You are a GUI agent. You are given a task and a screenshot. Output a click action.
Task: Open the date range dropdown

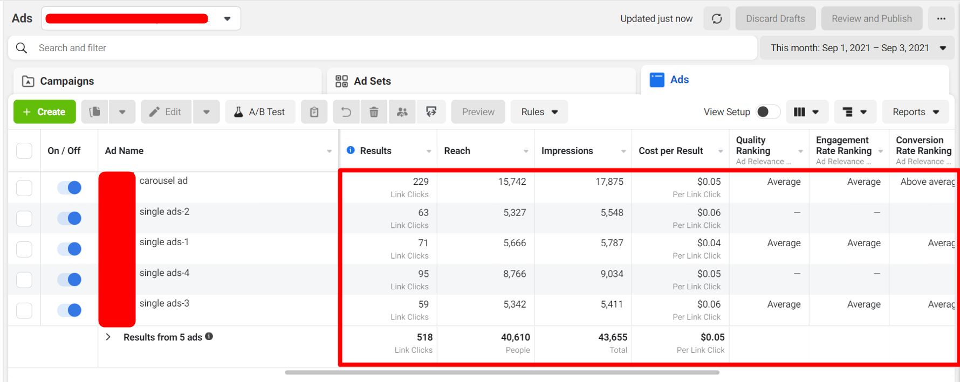click(858, 48)
